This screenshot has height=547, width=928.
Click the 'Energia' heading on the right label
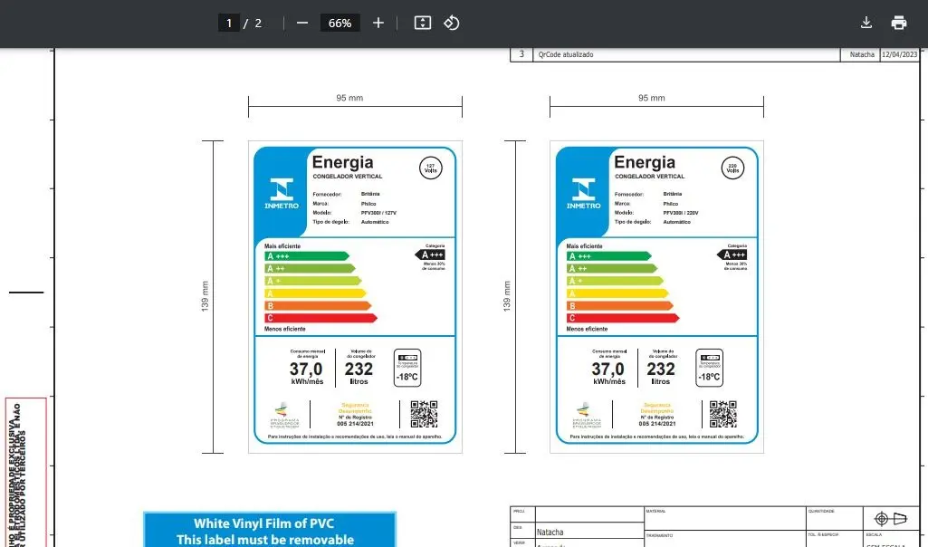click(x=645, y=162)
